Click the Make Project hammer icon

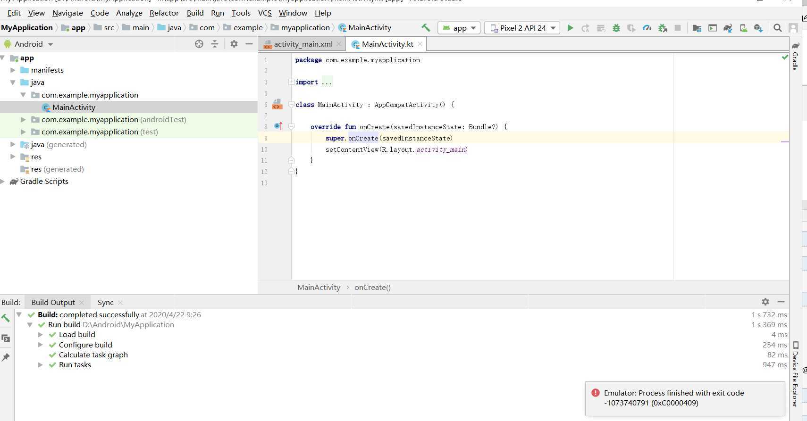(426, 28)
